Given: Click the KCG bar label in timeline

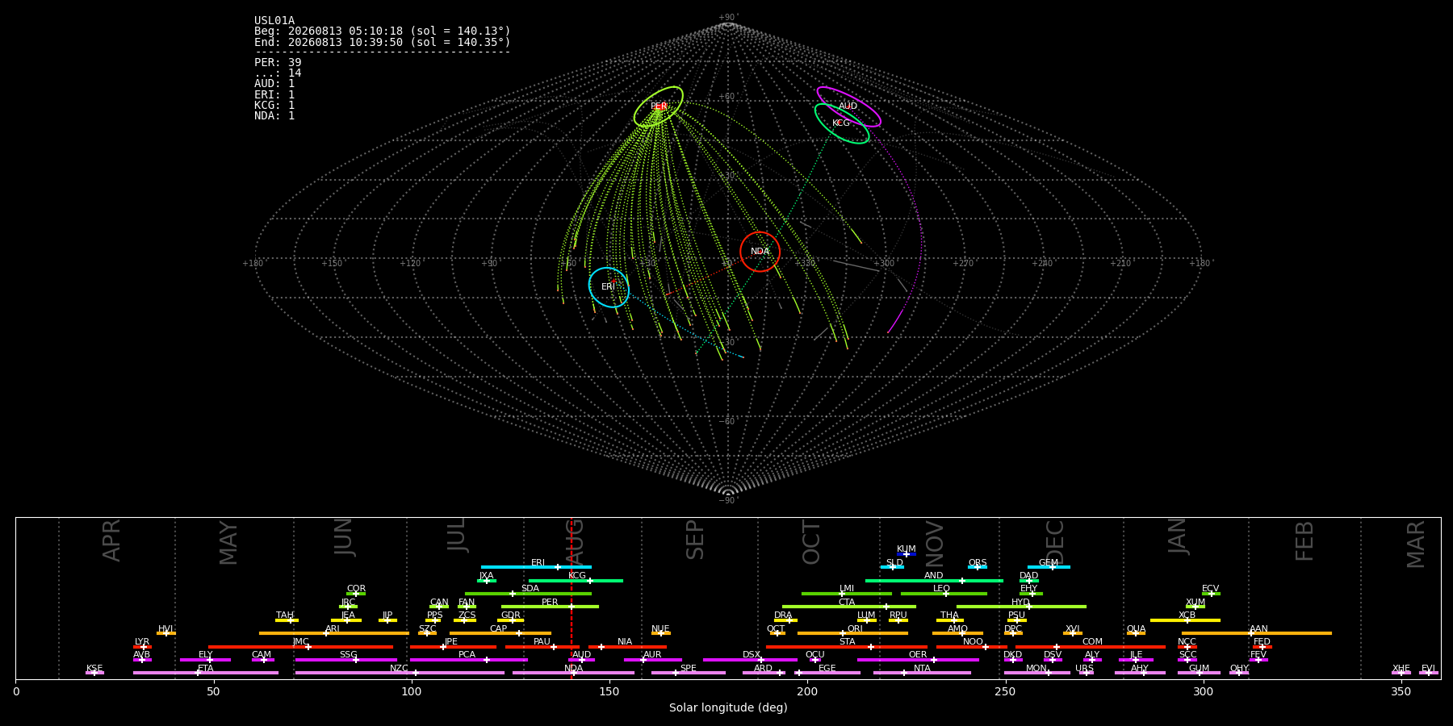Looking at the screenshot, I should [x=577, y=576].
